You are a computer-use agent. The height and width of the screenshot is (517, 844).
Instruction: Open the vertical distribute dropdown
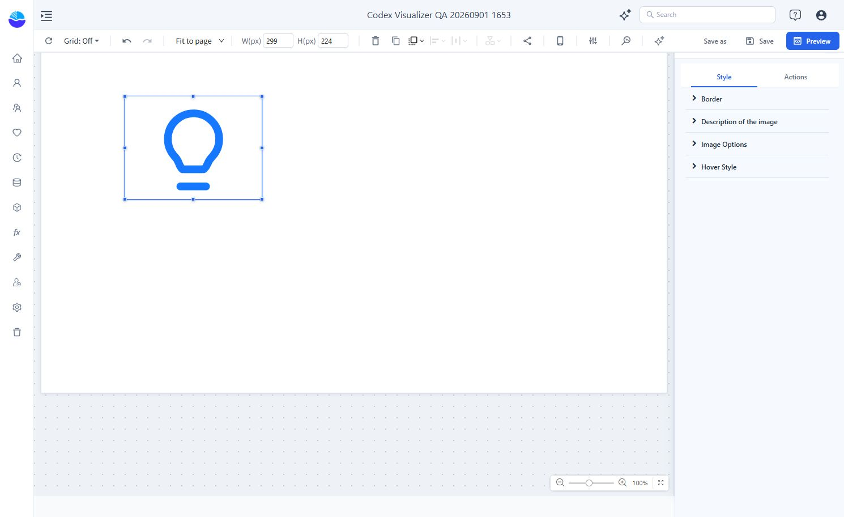click(x=459, y=41)
